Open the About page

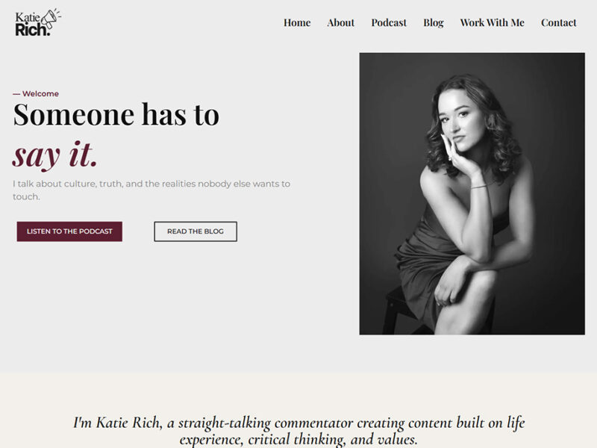click(340, 22)
